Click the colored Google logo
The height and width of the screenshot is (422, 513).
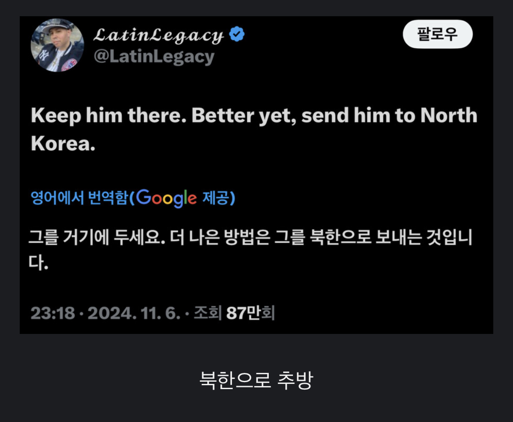166,198
